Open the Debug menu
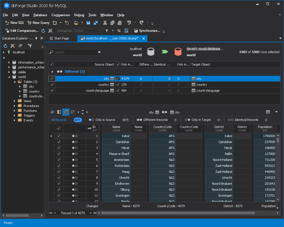The image size is (284, 227). pos(79,15)
